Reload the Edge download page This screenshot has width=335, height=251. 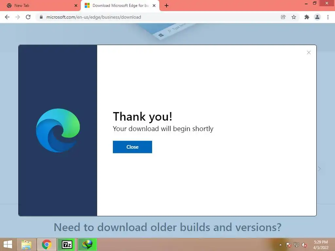click(28, 17)
